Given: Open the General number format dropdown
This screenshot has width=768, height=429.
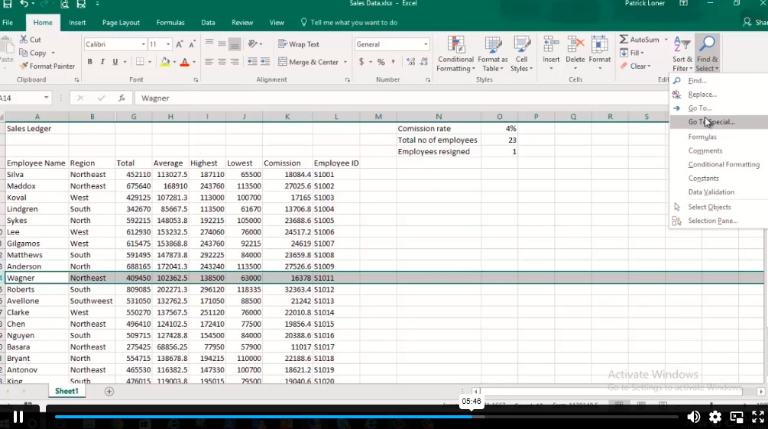Looking at the screenshot, I should 425,44.
